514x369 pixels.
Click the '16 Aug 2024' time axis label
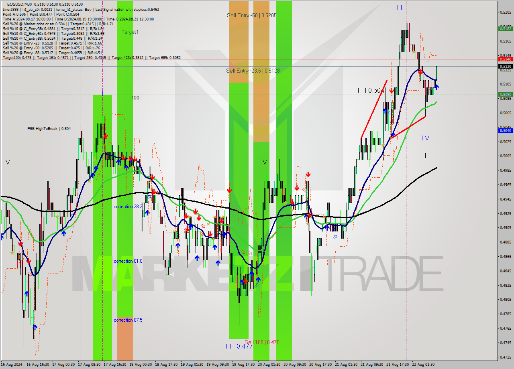12,365
